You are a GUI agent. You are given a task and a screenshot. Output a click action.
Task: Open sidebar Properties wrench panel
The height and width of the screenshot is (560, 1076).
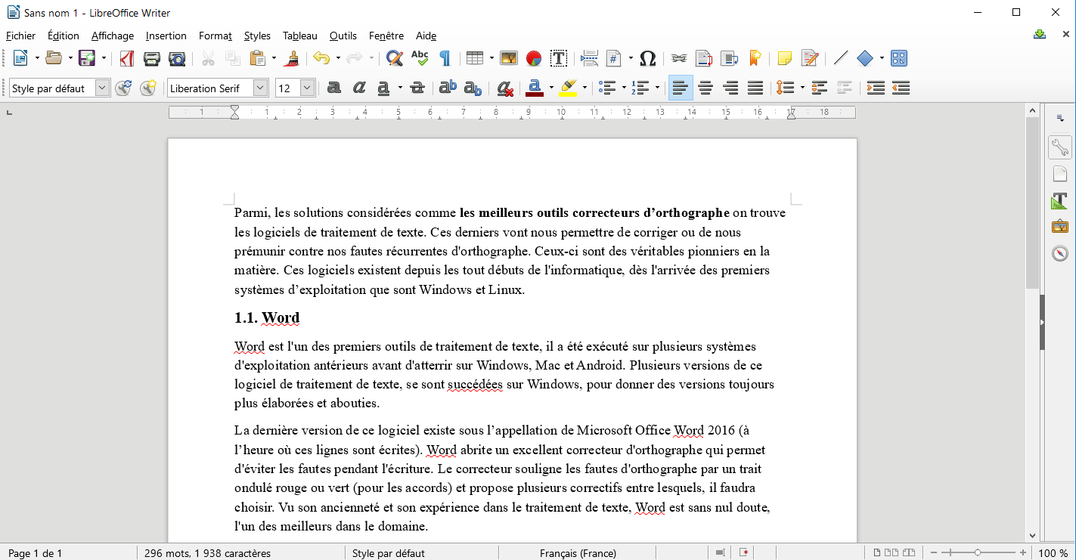[1060, 147]
